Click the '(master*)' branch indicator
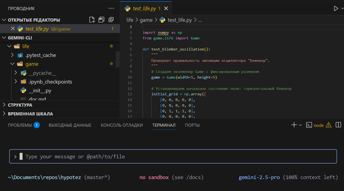 97,177
